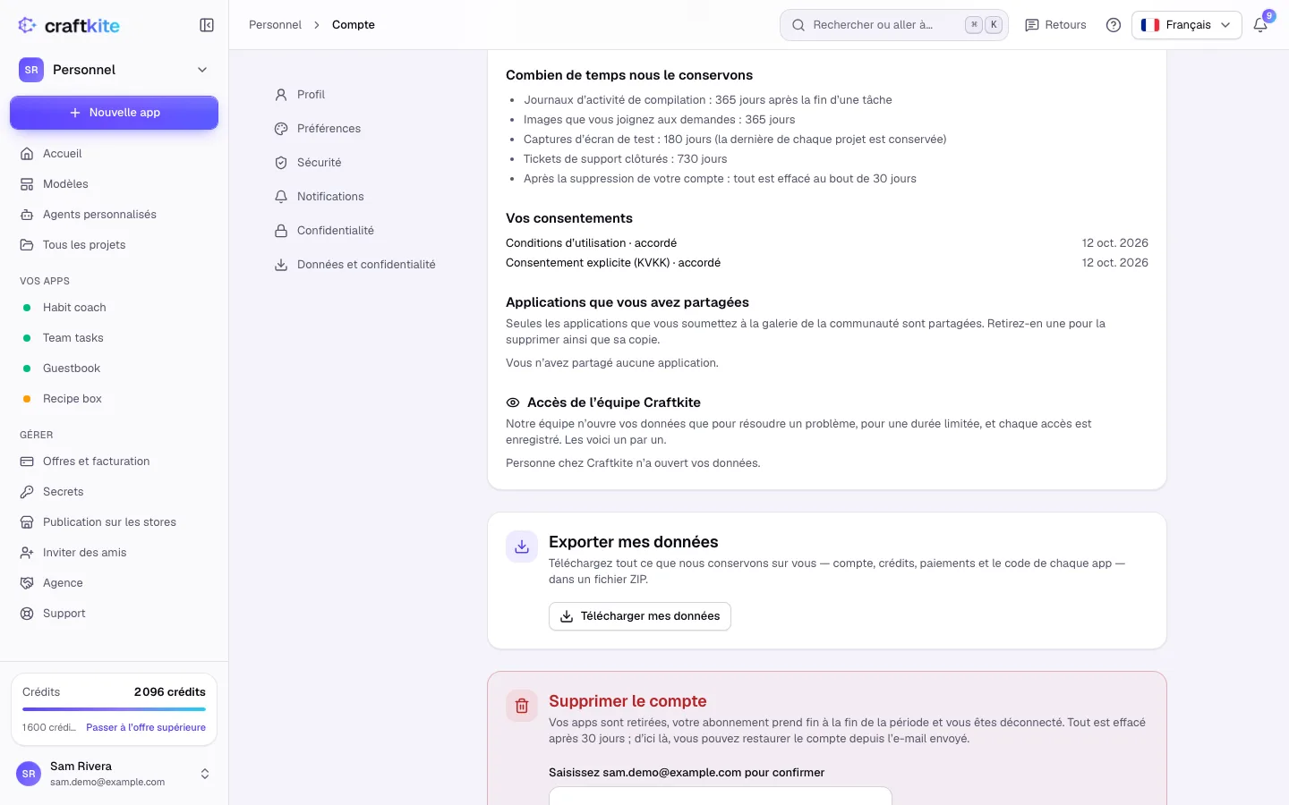Click the Offres et facturation card icon
The height and width of the screenshot is (805, 1289).
pyautogui.click(x=27, y=462)
